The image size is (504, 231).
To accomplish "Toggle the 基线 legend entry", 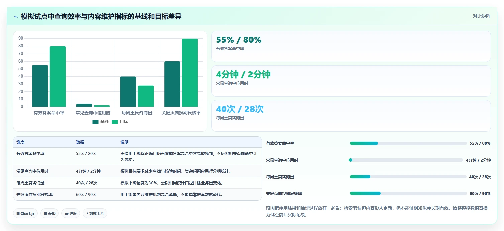I will (x=101, y=122).
